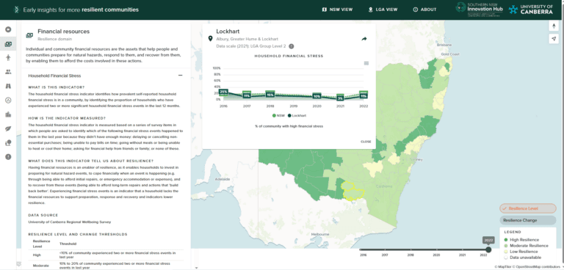Click the High Resilience legend swatch
Image resolution: width=564 pixels, height=270 pixels.
point(506,240)
